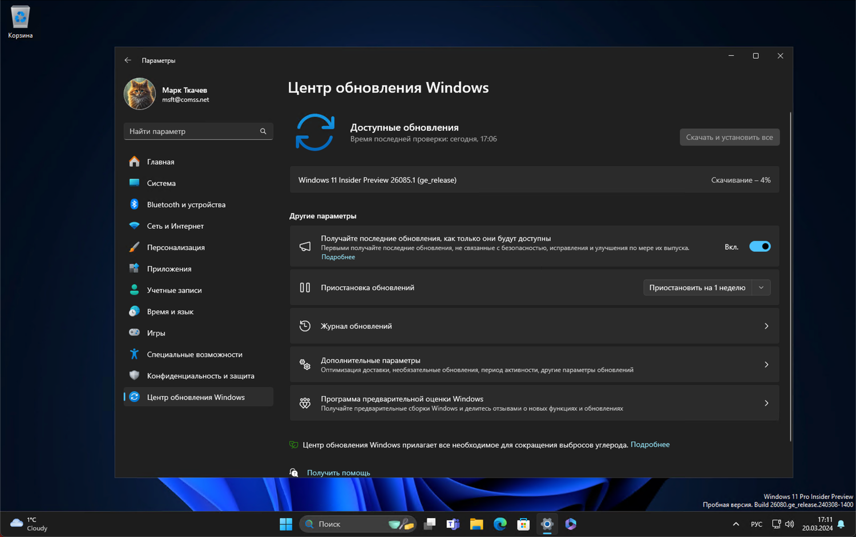Open the Подробнее link about carbon emissions
The height and width of the screenshot is (537, 856).
[x=650, y=445]
